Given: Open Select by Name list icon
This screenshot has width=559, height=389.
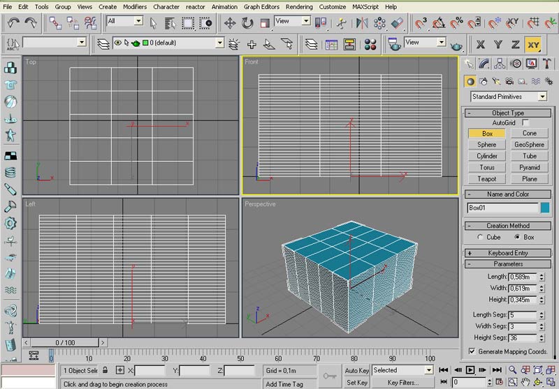Looking at the screenshot, I should click(x=170, y=24).
